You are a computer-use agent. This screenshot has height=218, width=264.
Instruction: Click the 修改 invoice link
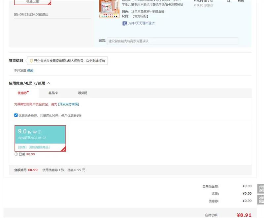[x=30, y=70]
